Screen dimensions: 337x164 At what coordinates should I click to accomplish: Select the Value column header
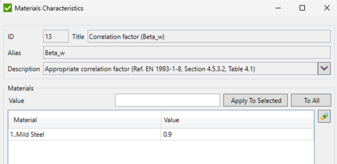click(x=238, y=120)
